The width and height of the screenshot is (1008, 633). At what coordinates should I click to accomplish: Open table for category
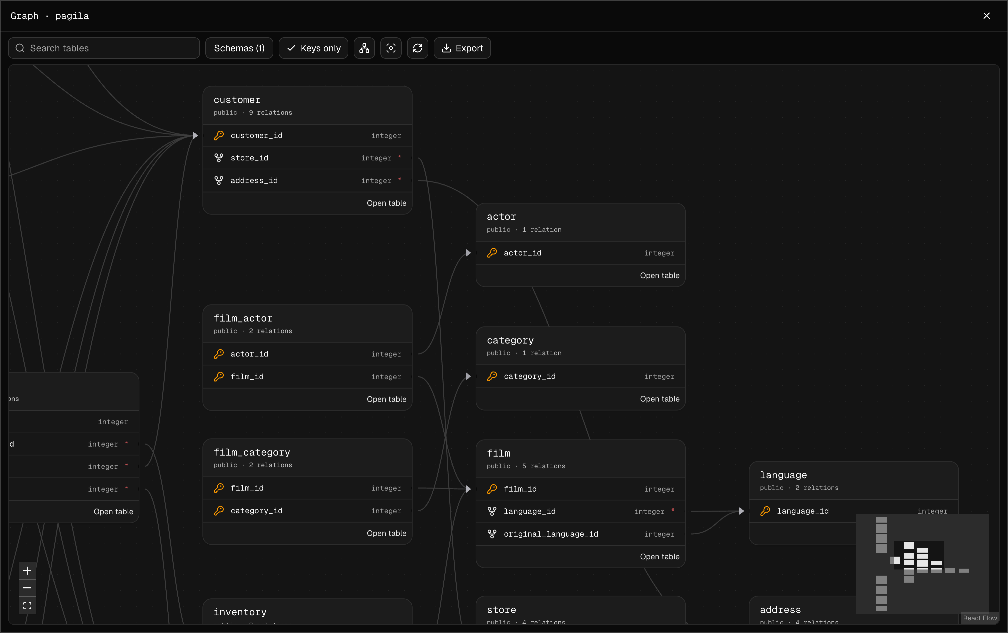click(x=659, y=399)
